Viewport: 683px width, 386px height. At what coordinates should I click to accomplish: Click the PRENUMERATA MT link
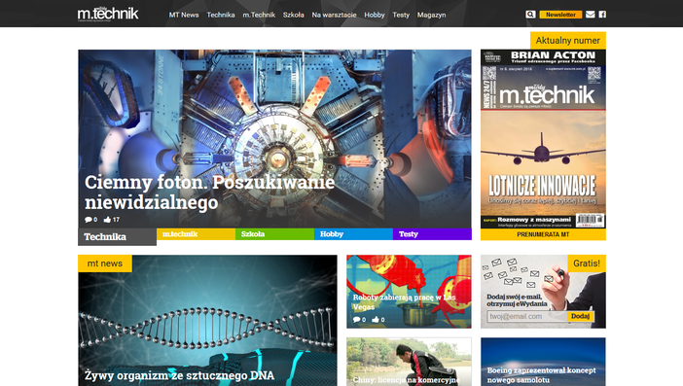pos(543,234)
